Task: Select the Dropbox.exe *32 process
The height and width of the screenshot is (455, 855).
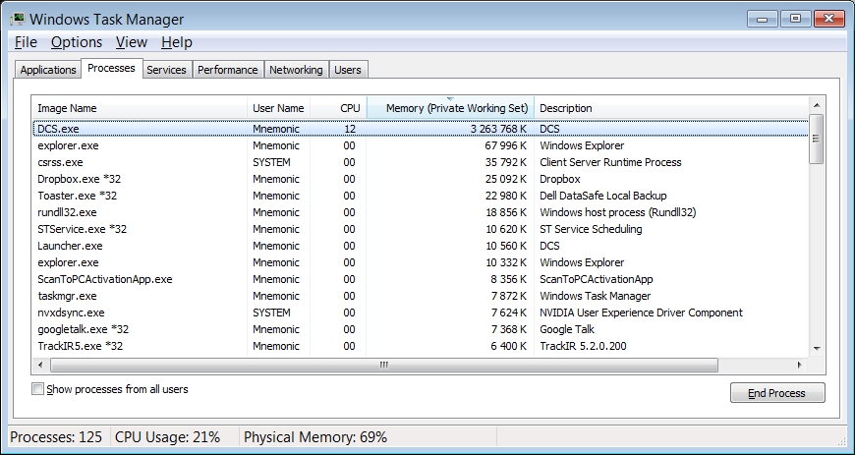Action: [421, 179]
